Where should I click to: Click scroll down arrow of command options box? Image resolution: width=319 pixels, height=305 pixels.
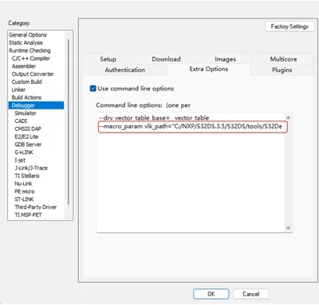point(288,228)
